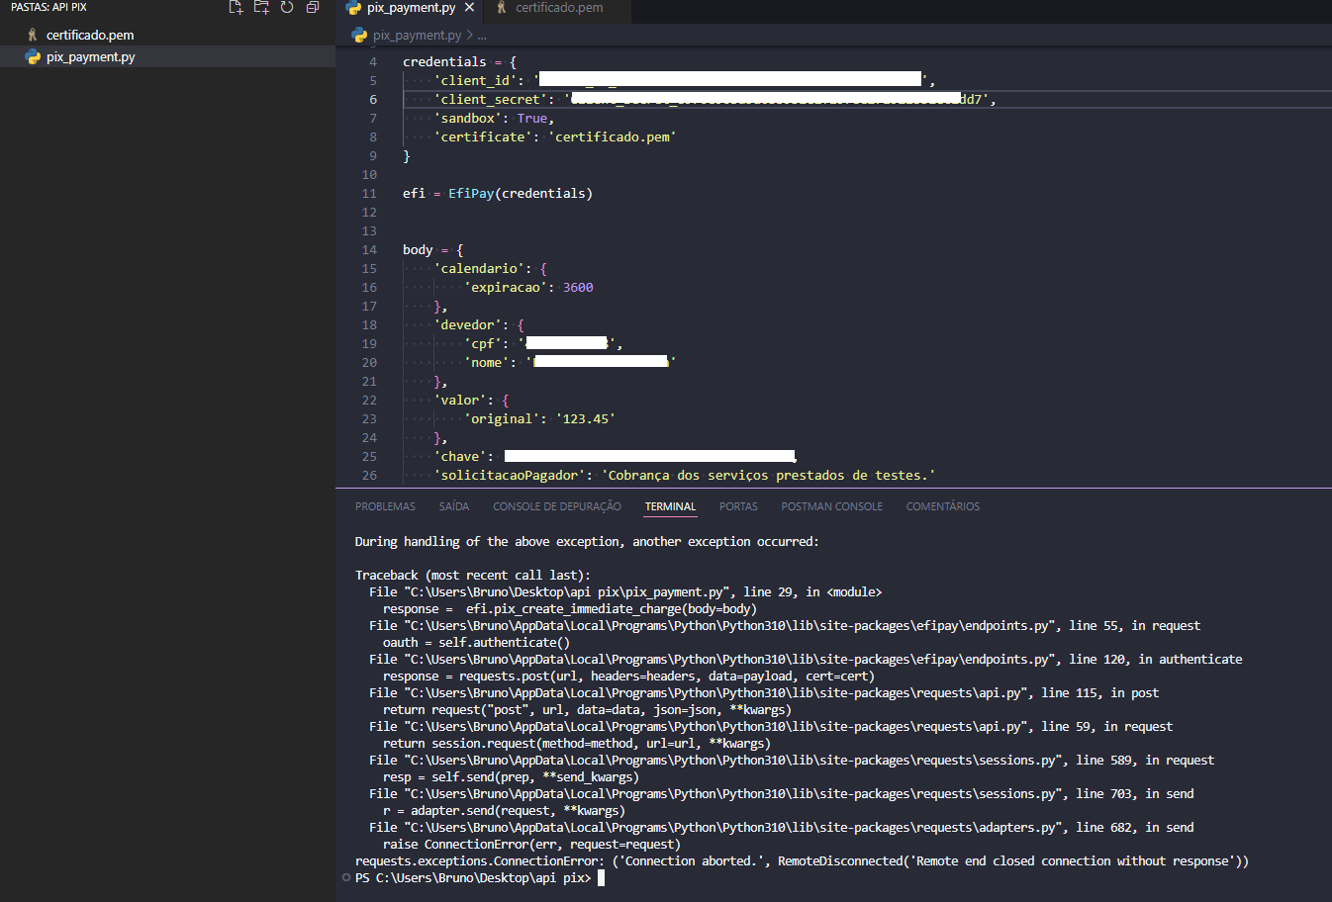This screenshot has width=1332, height=902.
Task: Open the PORTAS panel tab
Action: tap(738, 506)
